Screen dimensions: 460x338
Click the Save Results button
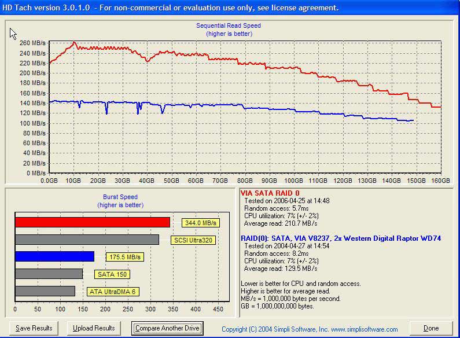click(x=34, y=328)
